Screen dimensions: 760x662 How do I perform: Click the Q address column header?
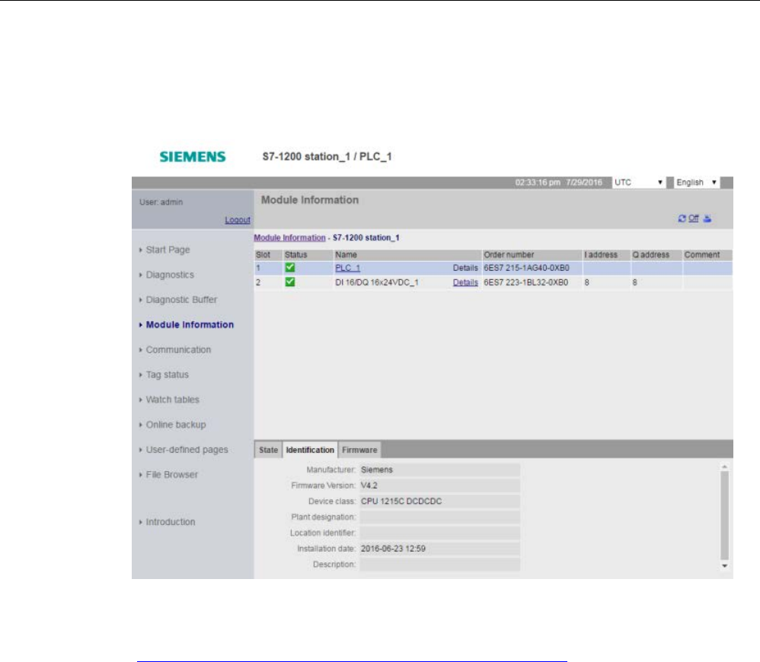click(x=656, y=255)
